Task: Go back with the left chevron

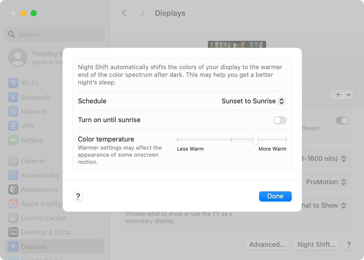Action: coord(124,13)
